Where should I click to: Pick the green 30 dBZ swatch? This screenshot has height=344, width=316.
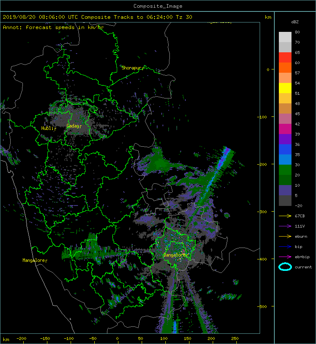[x=285, y=170]
